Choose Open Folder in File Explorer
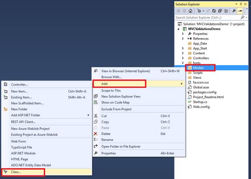This screenshot has width=251, height=179. coord(139,146)
